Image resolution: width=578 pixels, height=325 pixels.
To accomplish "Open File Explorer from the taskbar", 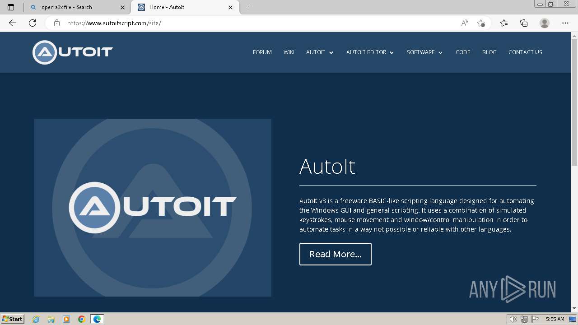I will coord(51,319).
